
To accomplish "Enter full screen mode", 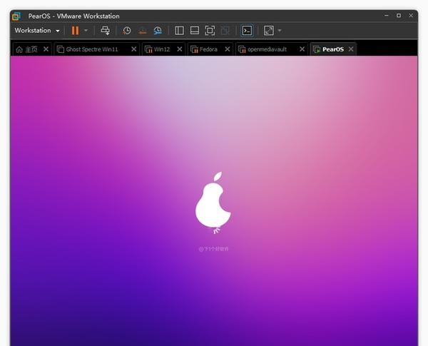I will pyautogui.click(x=210, y=31).
